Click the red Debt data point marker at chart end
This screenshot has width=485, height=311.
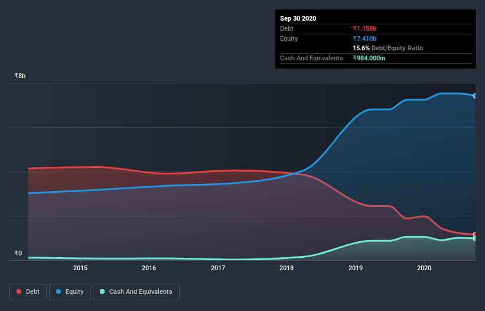[x=475, y=234]
